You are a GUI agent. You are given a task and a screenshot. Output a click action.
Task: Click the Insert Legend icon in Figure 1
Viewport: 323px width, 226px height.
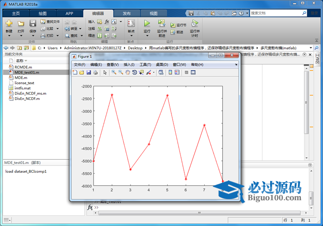[177, 72]
